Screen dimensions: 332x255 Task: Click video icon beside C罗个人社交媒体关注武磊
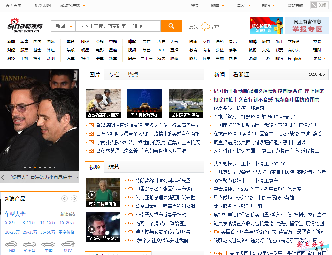coord(131,241)
